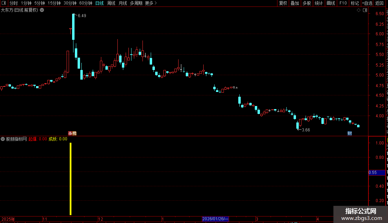Click the panel layout icon at top-left
Screen dimensions: 388x223
point(4,3)
